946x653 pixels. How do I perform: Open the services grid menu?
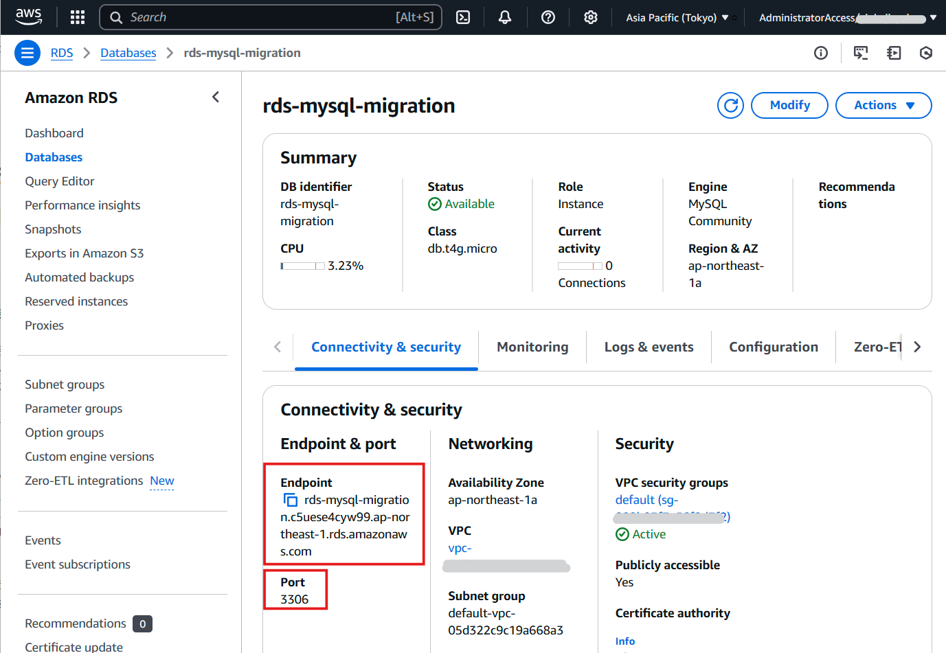pyautogui.click(x=78, y=17)
